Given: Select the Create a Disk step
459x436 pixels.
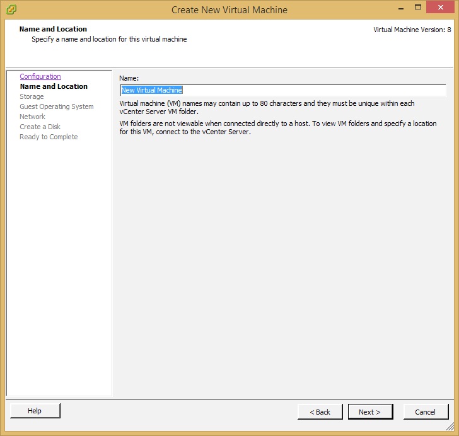Looking at the screenshot, I should (x=40, y=127).
